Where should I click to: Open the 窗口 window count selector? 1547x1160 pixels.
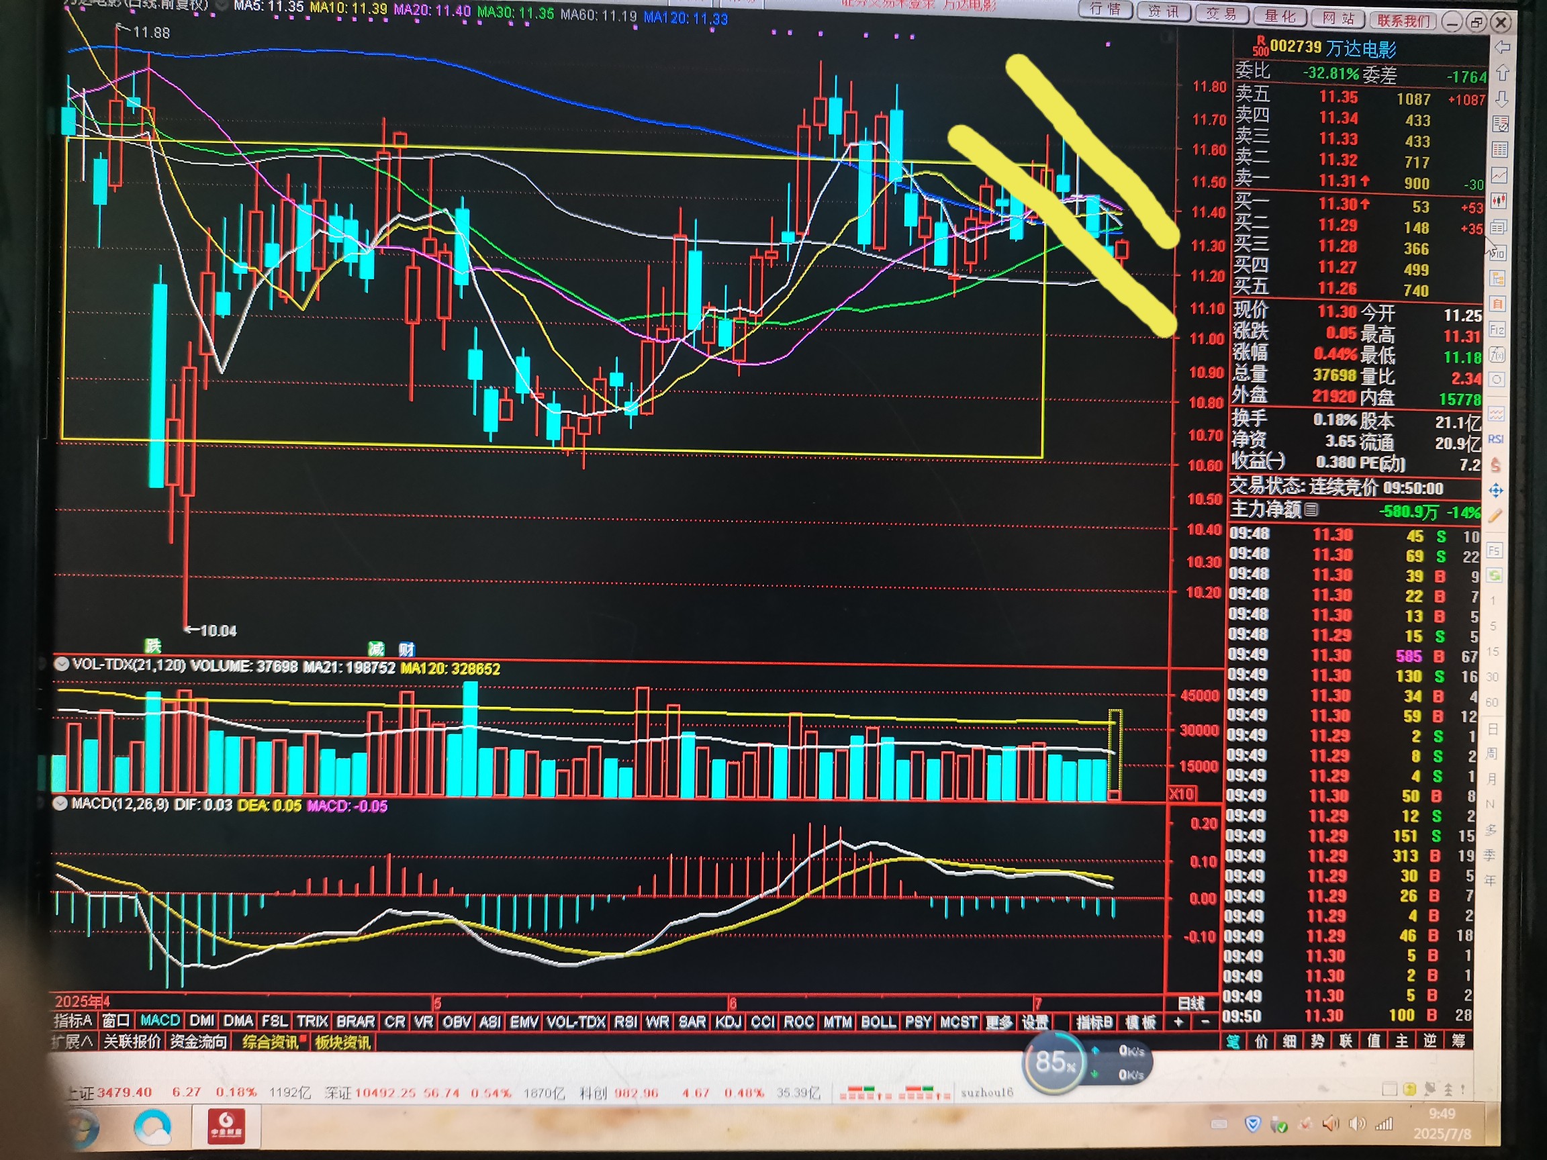pyautogui.click(x=116, y=1020)
